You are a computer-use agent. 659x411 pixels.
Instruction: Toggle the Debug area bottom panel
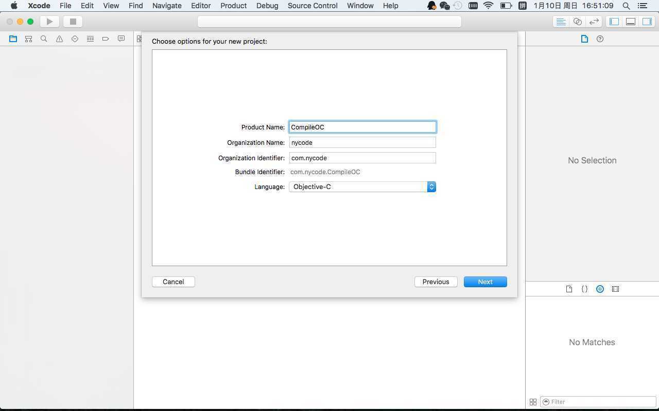(x=631, y=22)
